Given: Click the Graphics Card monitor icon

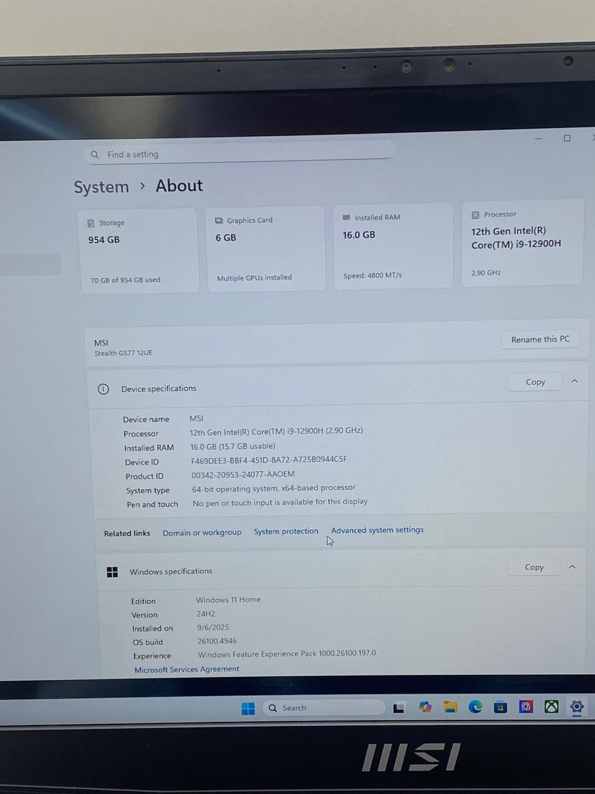Looking at the screenshot, I should pyautogui.click(x=219, y=221).
